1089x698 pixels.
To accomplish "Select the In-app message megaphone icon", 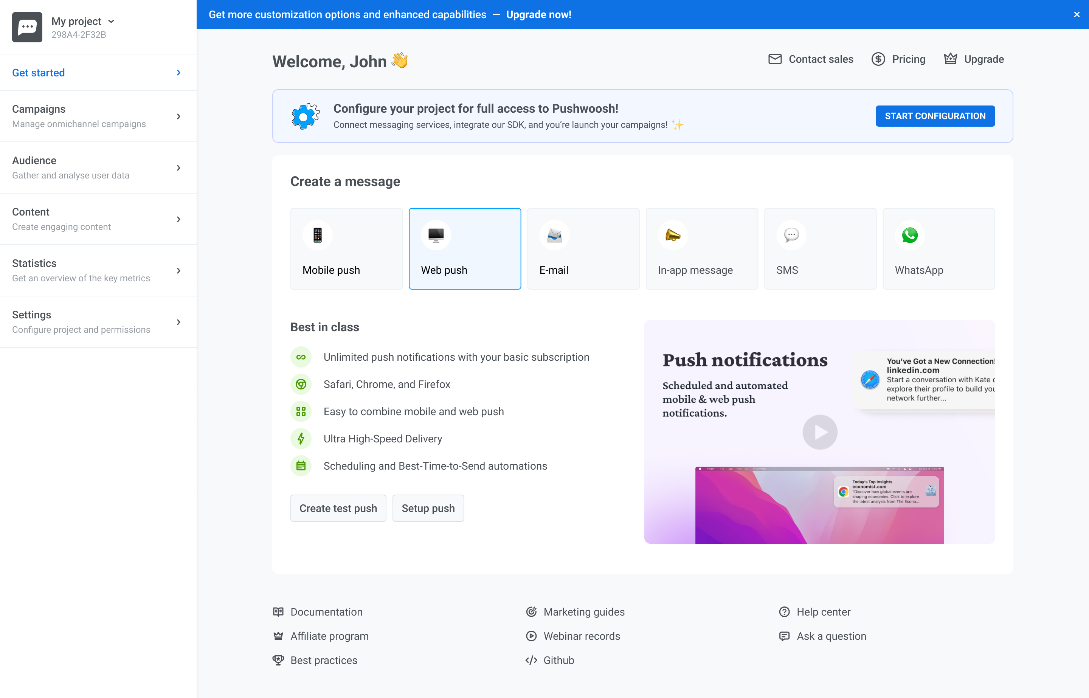I will tap(673, 235).
